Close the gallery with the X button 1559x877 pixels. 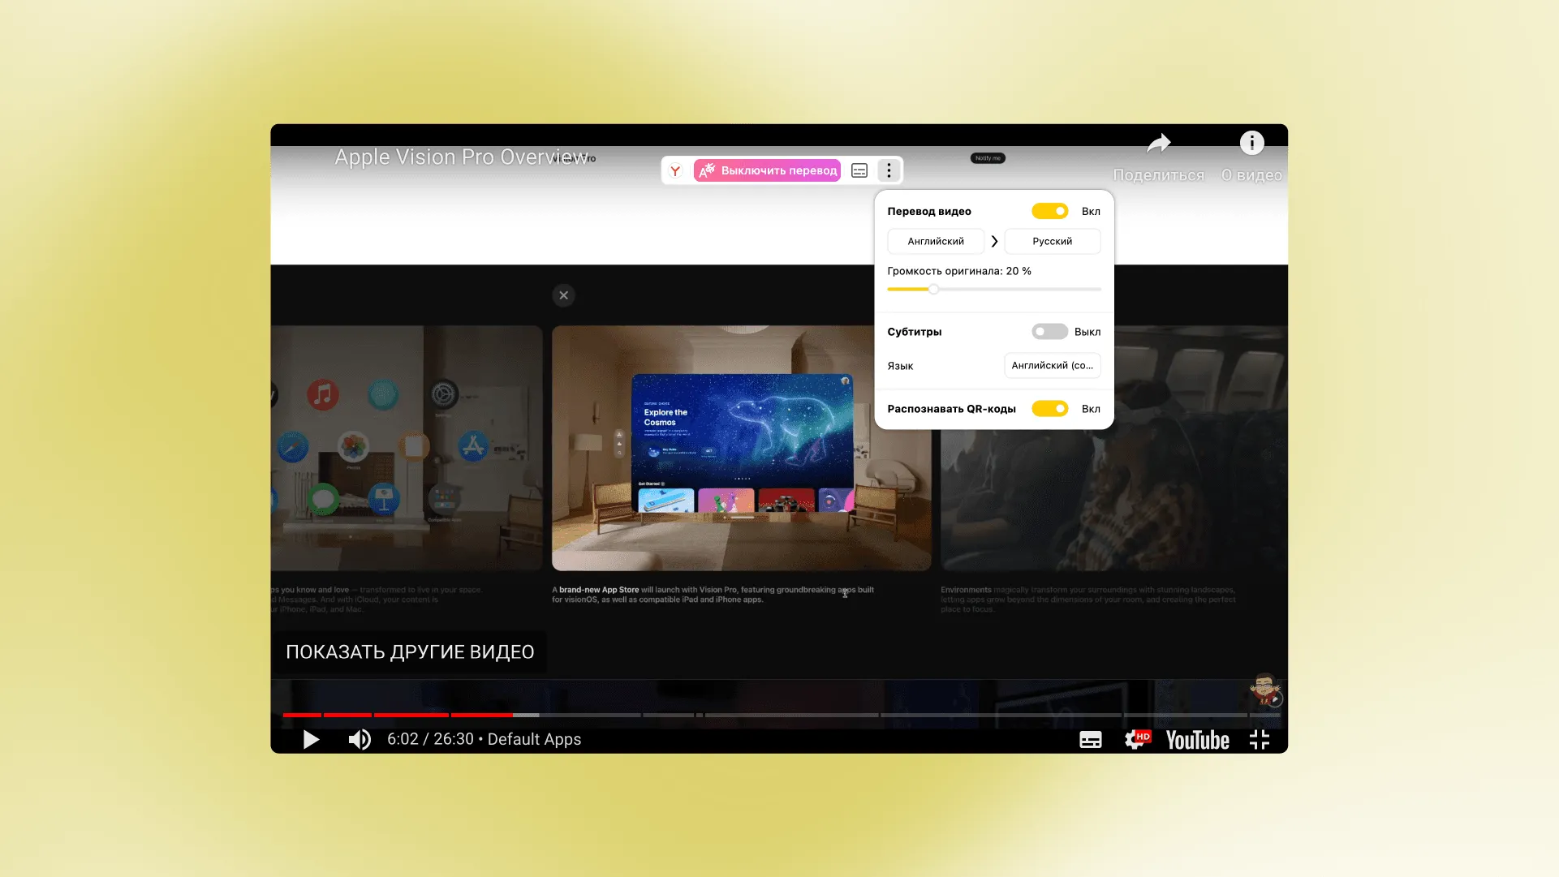563,295
